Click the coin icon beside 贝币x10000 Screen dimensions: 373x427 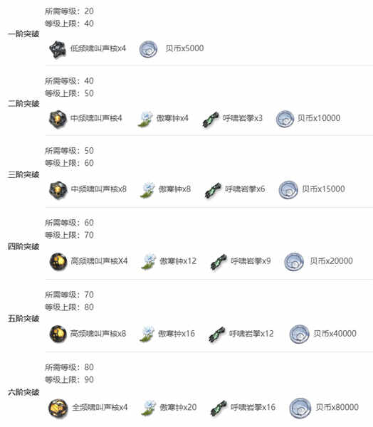pos(285,119)
